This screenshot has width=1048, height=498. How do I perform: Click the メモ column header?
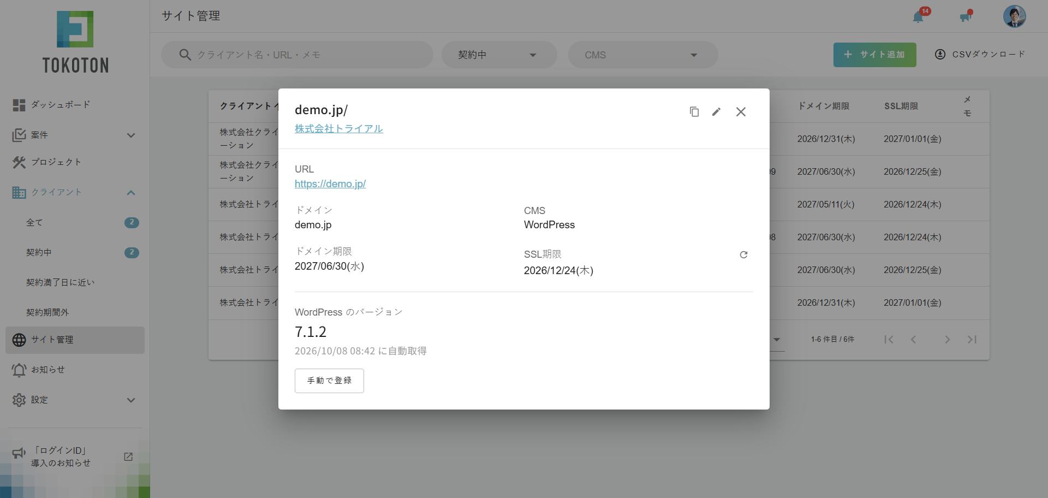click(967, 106)
